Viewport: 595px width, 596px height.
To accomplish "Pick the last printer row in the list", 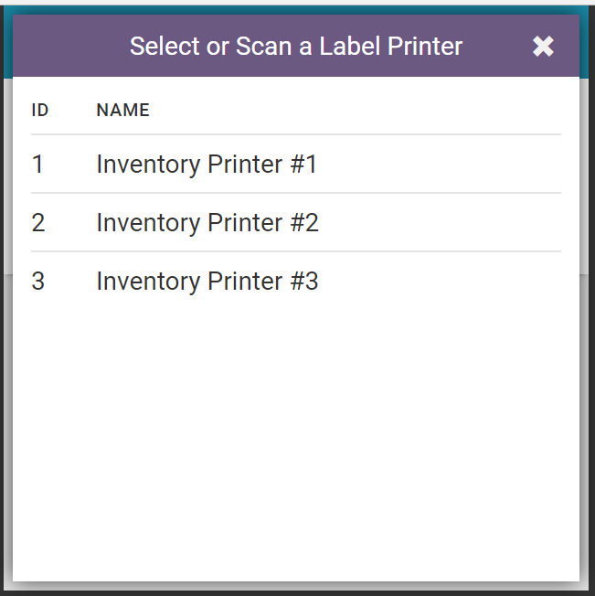I will (x=295, y=282).
